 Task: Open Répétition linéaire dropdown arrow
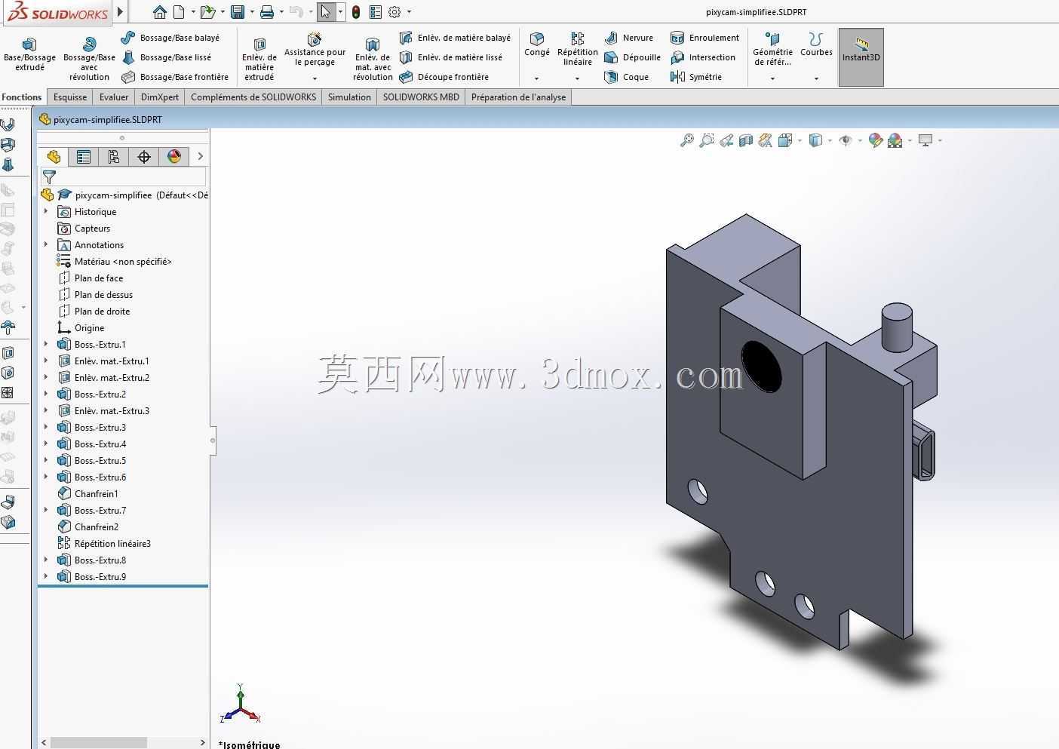(577, 78)
